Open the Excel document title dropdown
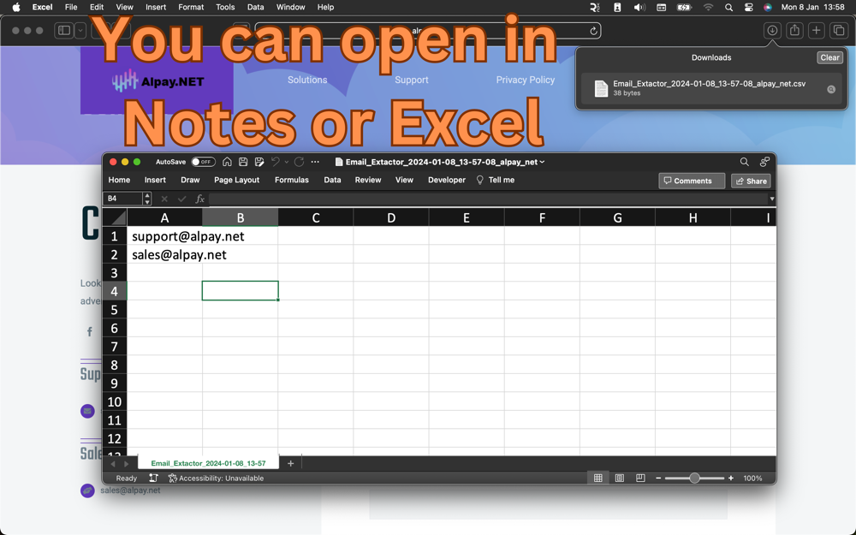The height and width of the screenshot is (535, 856). pos(542,162)
